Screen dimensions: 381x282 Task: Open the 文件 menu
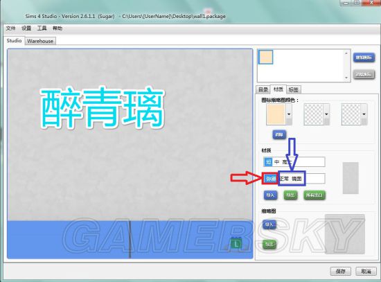[10, 28]
